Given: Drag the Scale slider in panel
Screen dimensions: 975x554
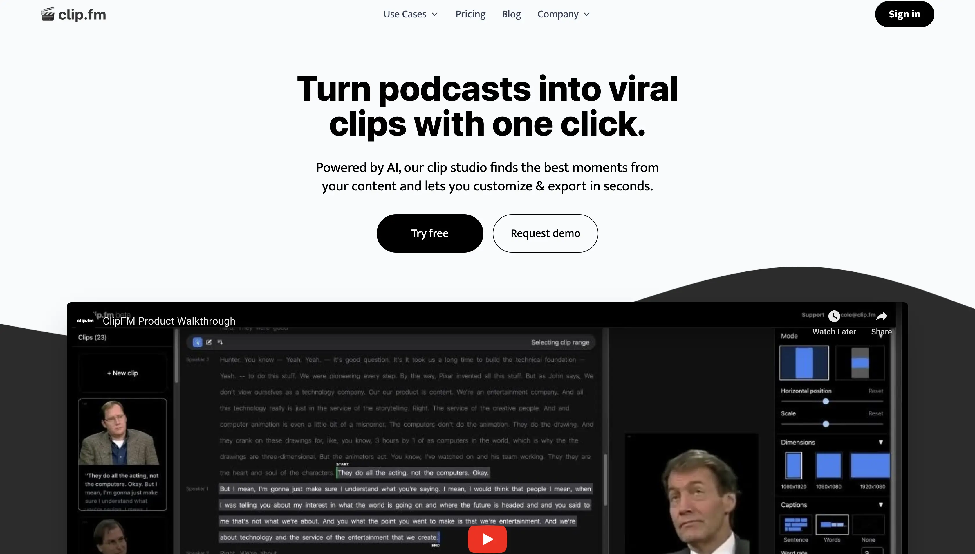Looking at the screenshot, I should [826, 423].
